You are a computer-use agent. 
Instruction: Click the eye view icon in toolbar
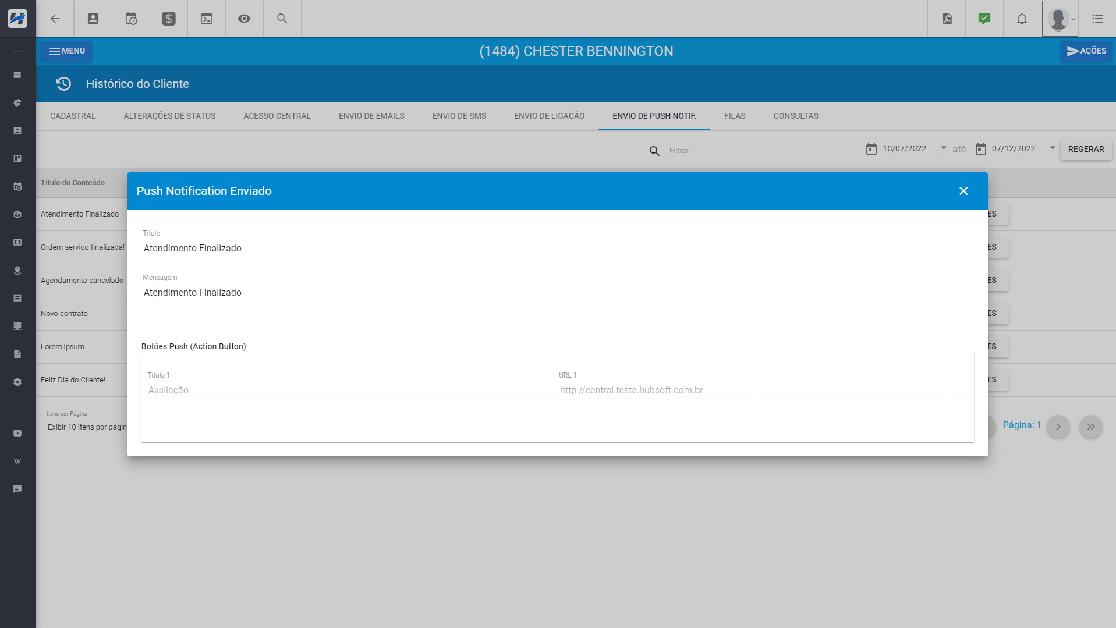[244, 19]
